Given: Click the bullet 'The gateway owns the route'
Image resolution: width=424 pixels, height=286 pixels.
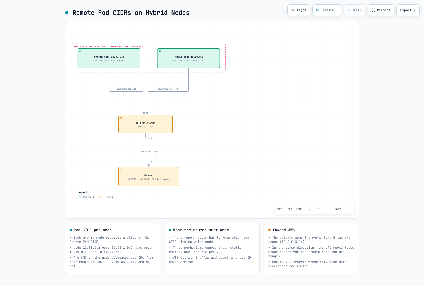Looking at the screenshot, I should [309, 240].
